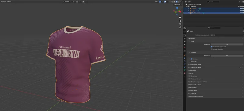Image resolution: width=244 pixels, height=111 pixels.
Task: Click the red X axis gizmo handle
Action: tap(180, 12)
